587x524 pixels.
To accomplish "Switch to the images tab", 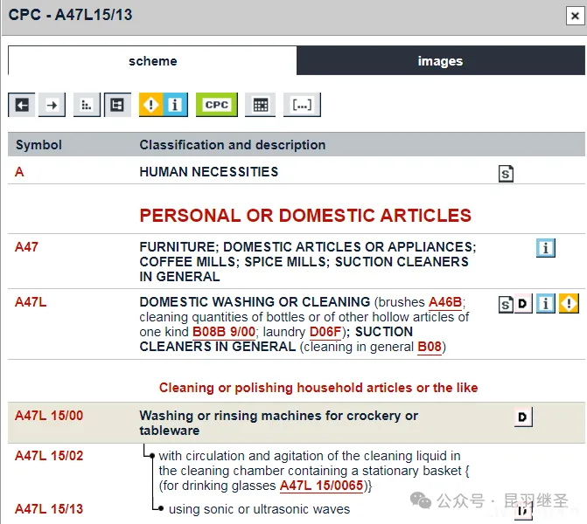I will (440, 61).
